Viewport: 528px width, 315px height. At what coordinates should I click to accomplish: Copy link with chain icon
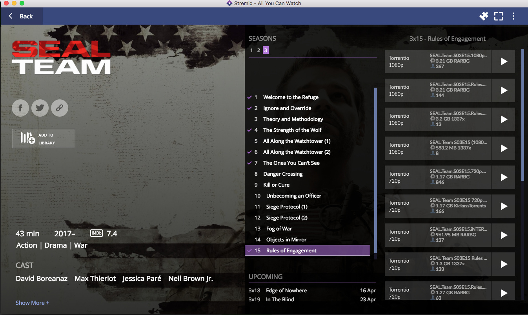[60, 108]
